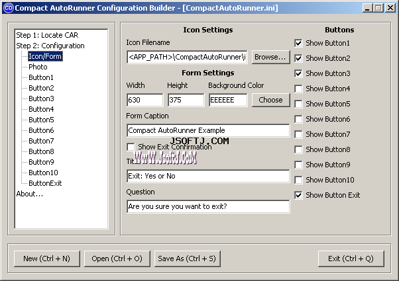Image resolution: width=399 pixels, height=281 pixels.
Task: Select ButtonExit in the tree
Action: (x=45, y=183)
